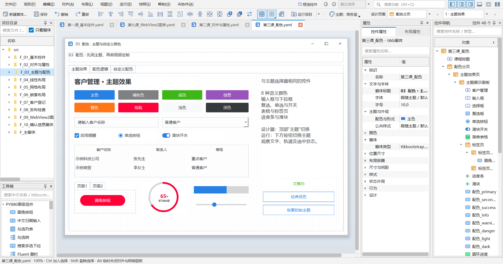The image size is (503, 264).
Task: Click the blue slider handle
Action: coord(214,205)
